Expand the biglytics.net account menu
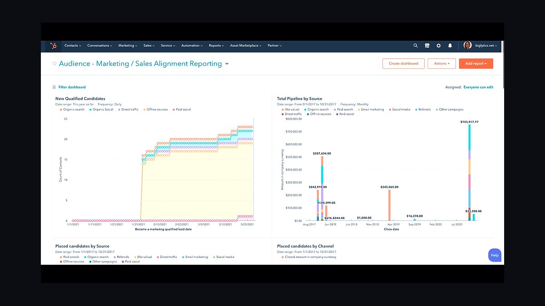Image resolution: width=545 pixels, height=306 pixels. click(x=486, y=46)
